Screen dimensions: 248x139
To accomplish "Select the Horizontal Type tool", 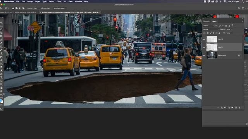I will tap(1, 77).
